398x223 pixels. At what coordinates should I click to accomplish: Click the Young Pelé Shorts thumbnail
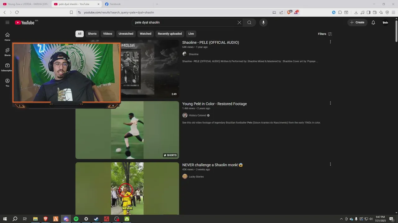coord(127,130)
